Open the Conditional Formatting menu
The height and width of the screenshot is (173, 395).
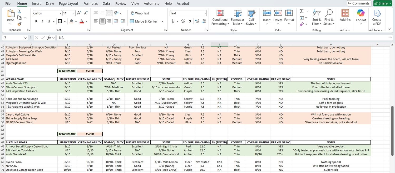[x=220, y=17]
